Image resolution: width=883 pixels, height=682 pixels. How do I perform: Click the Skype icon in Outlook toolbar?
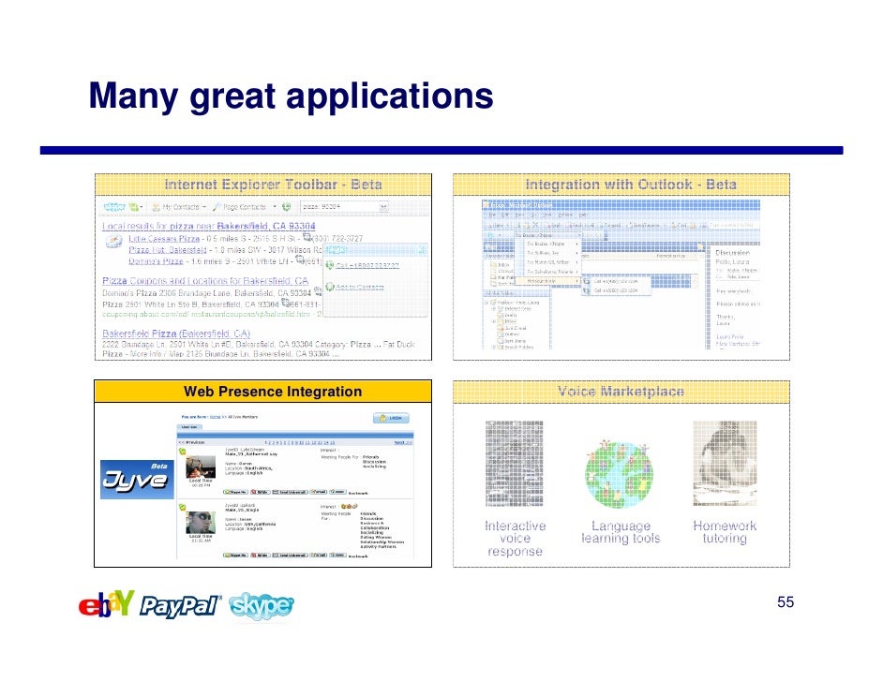[490, 235]
